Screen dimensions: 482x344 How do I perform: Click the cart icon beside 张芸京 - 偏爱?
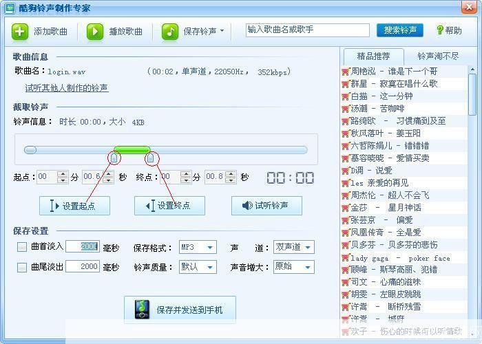click(346, 220)
